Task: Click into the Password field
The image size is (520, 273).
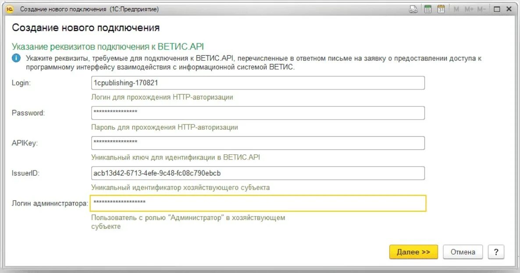Action: click(x=258, y=113)
